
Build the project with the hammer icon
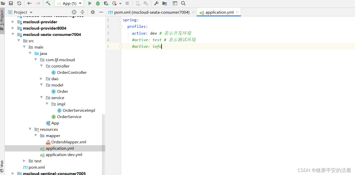click(48, 3)
